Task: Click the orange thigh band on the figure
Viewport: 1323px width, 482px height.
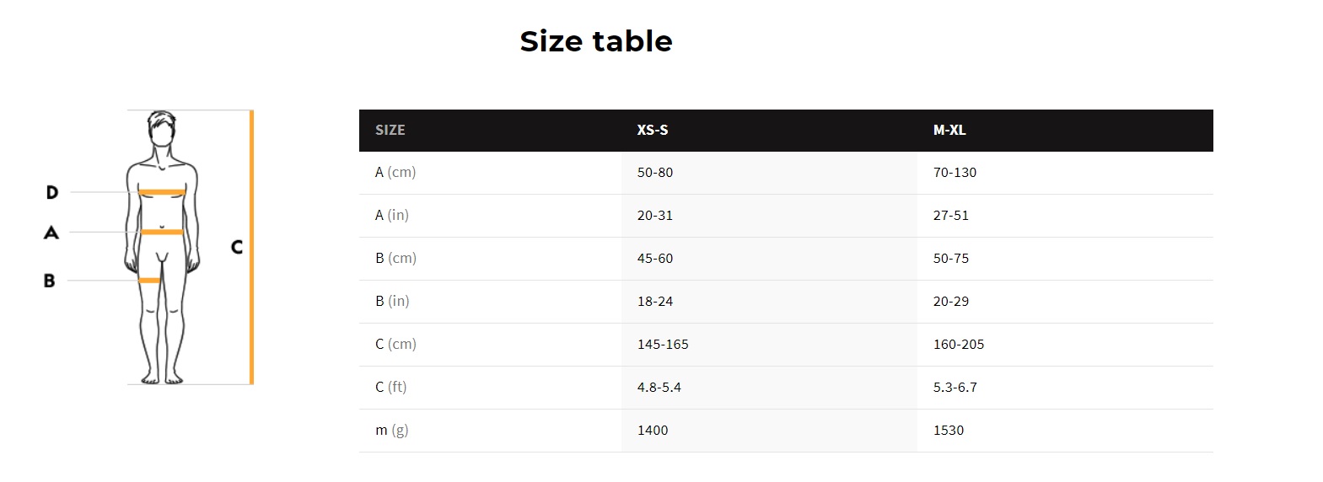Action: click(149, 281)
